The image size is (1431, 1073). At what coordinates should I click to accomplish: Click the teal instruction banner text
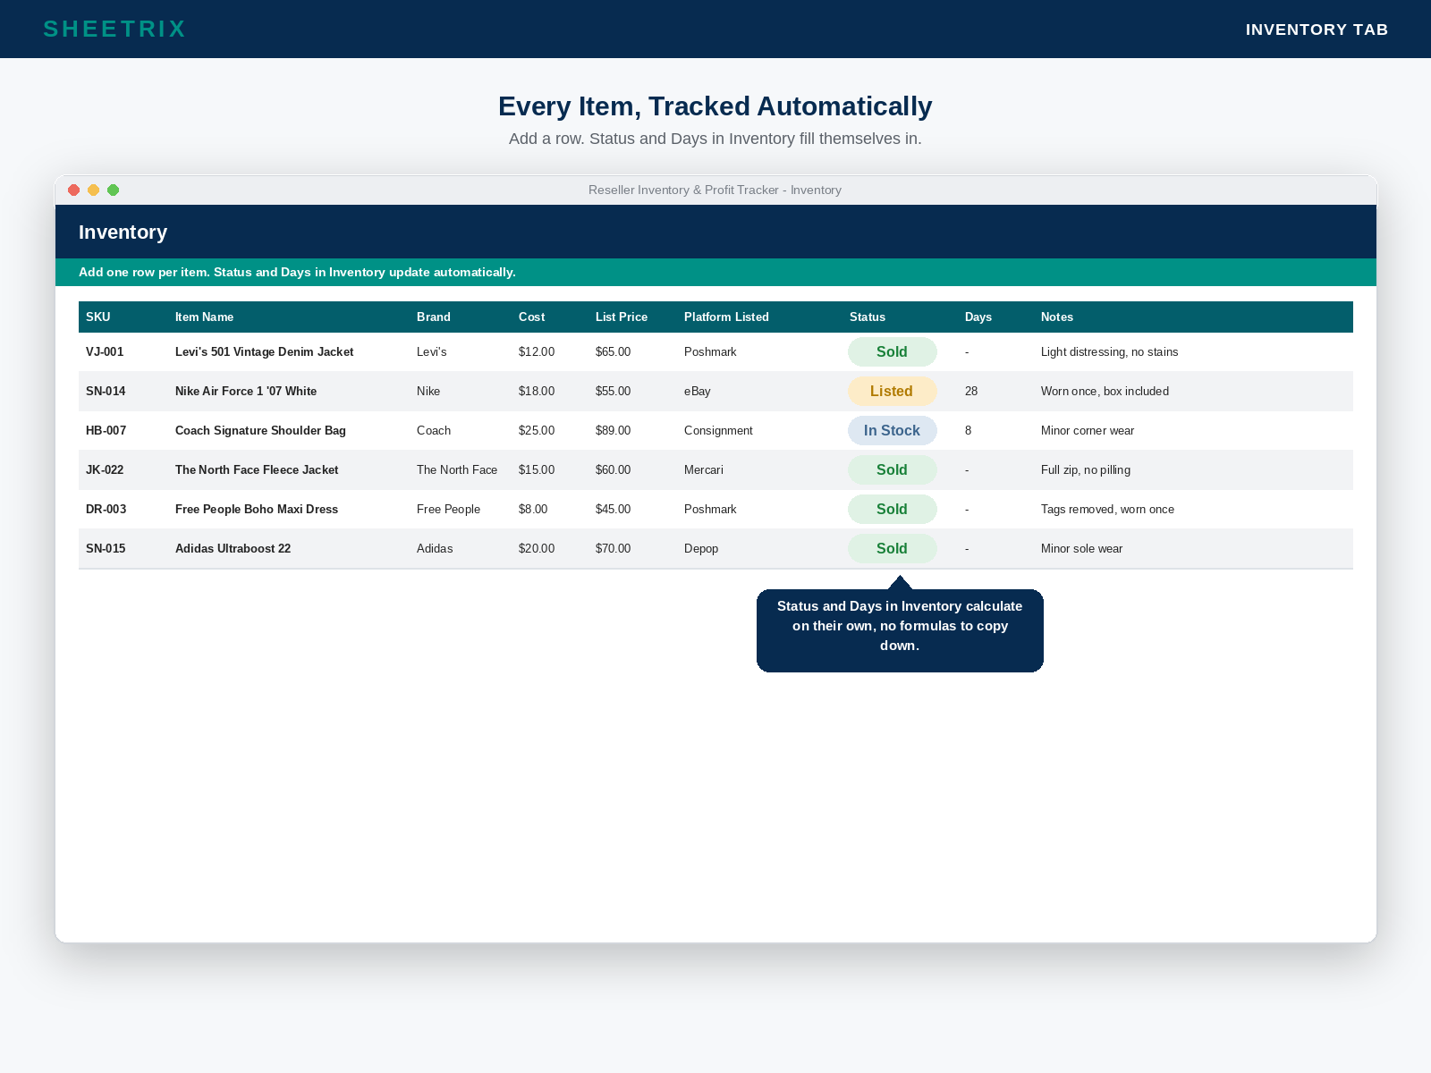coord(297,272)
